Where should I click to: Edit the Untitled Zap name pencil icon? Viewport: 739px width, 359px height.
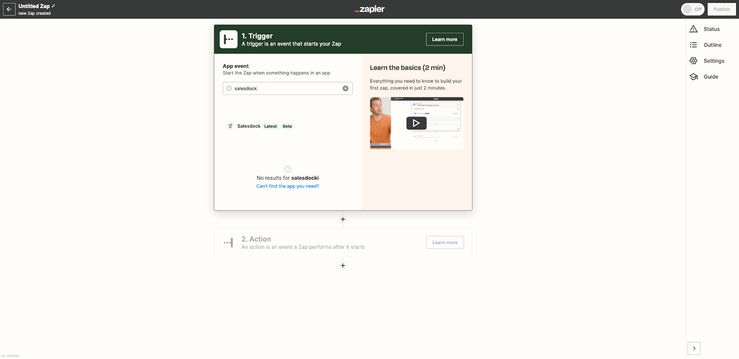(54, 6)
